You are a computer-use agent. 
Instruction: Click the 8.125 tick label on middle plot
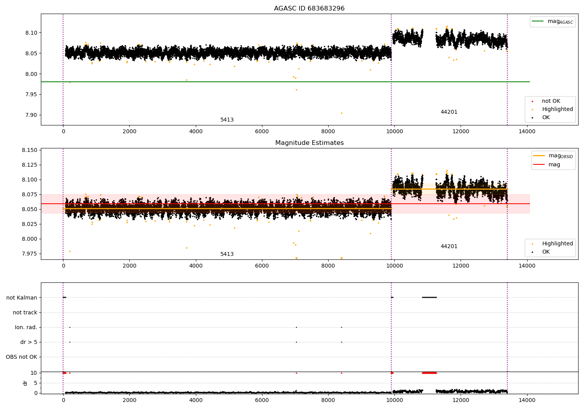coord(30,165)
